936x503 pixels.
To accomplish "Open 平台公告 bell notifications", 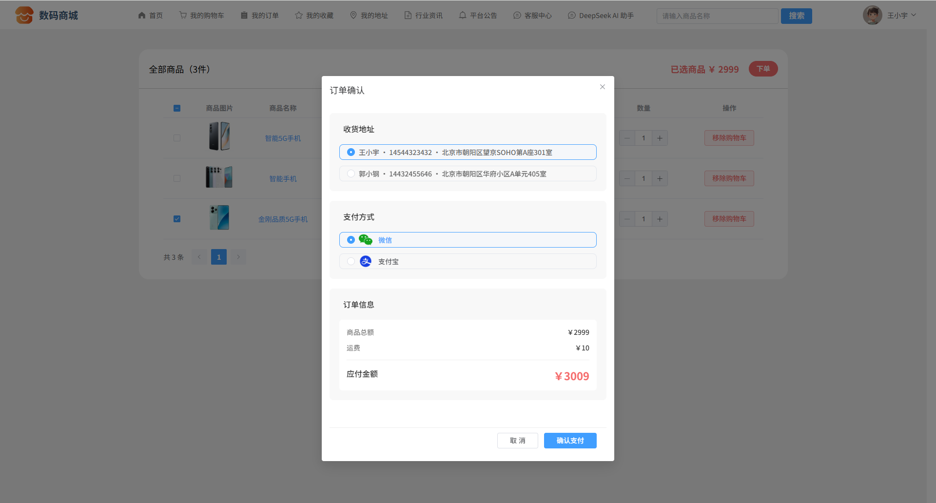I will 478,16.
